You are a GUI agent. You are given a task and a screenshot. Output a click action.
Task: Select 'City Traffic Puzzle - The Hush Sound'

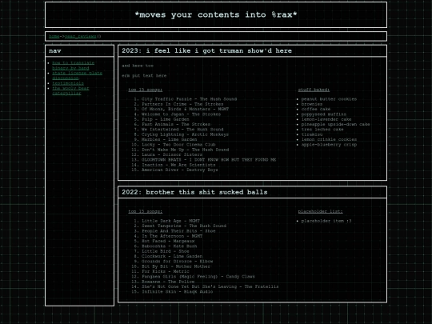(x=189, y=99)
